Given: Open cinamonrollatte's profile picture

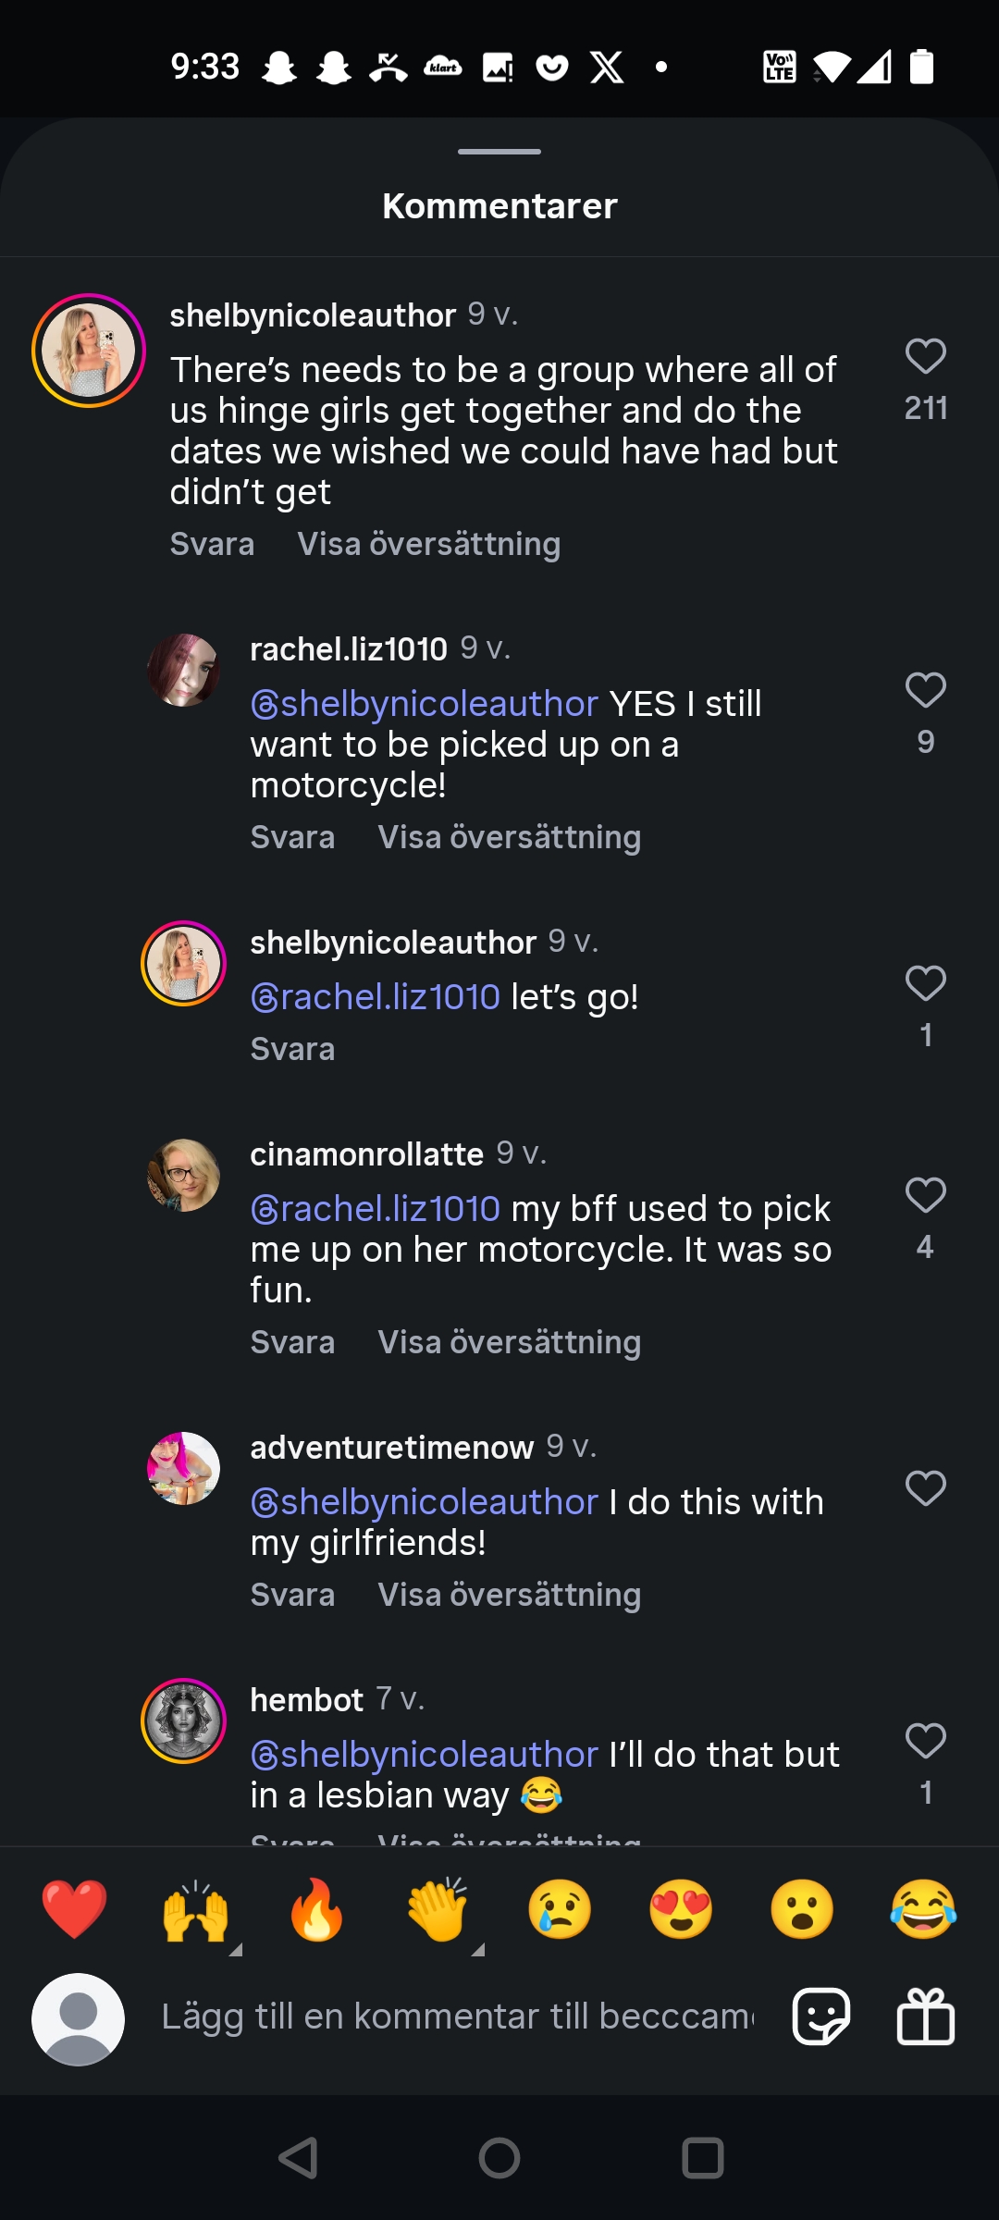Looking at the screenshot, I should [184, 1176].
